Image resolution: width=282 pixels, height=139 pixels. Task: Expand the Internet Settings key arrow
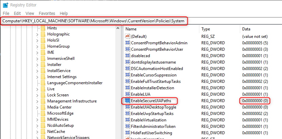[37, 77]
